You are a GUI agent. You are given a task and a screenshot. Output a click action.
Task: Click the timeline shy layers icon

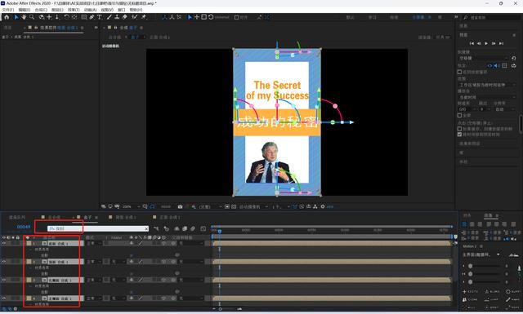177,228
